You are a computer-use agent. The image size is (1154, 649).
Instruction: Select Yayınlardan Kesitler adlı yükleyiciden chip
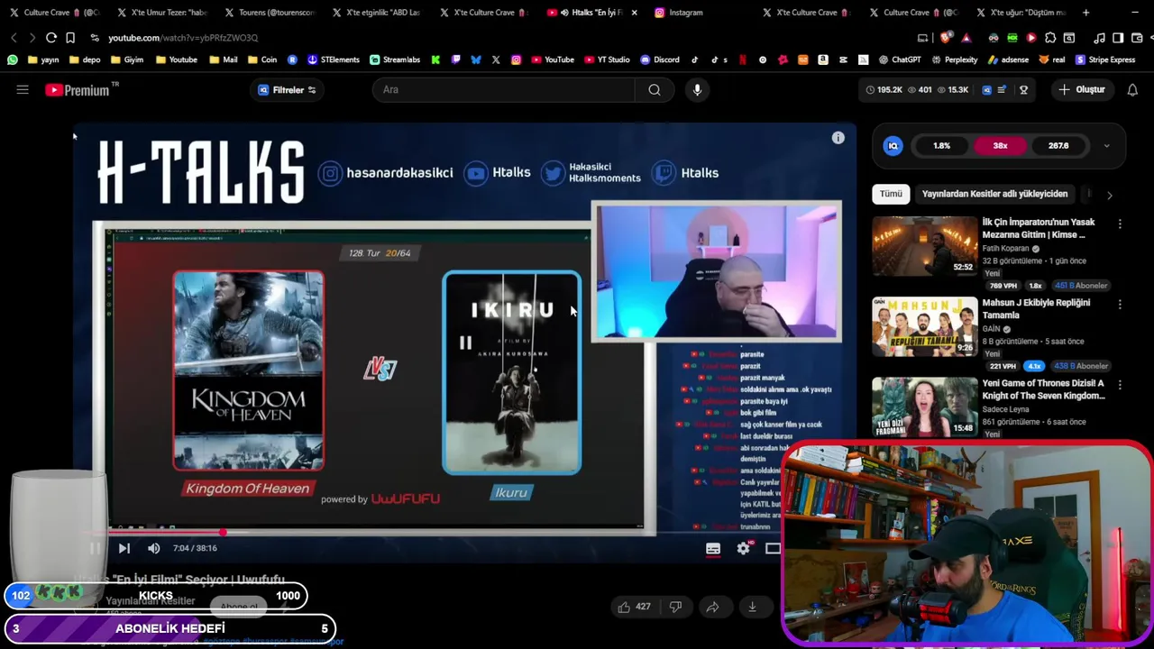pyautogui.click(x=994, y=194)
